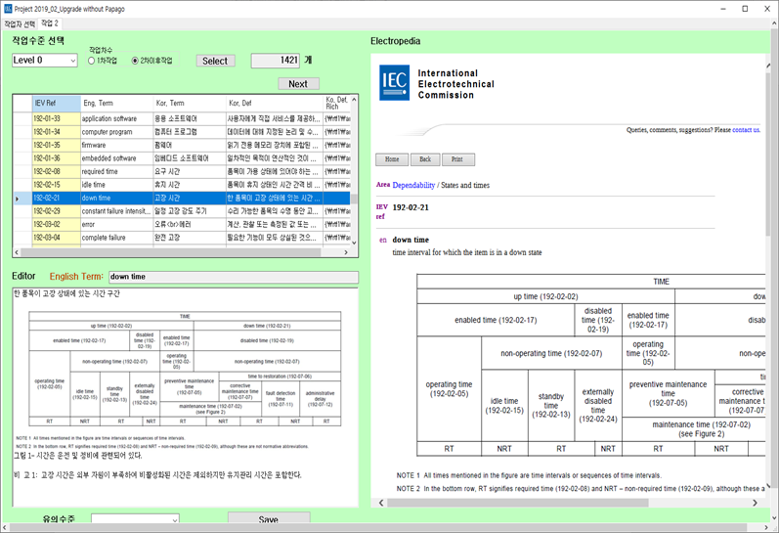
Task: Select the firmware row
Action: click(x=182, y=145)
